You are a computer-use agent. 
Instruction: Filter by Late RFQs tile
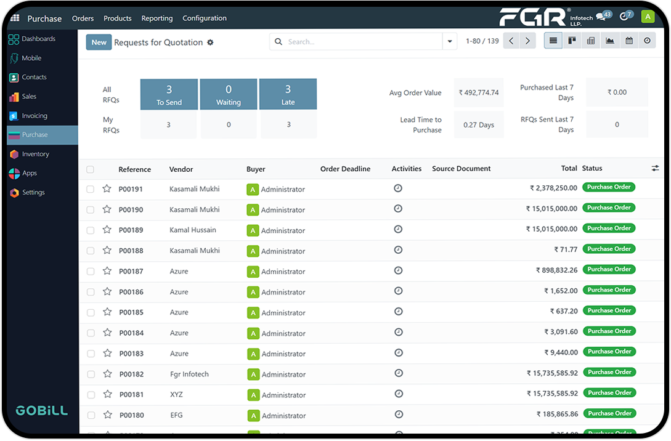point(288,94)
